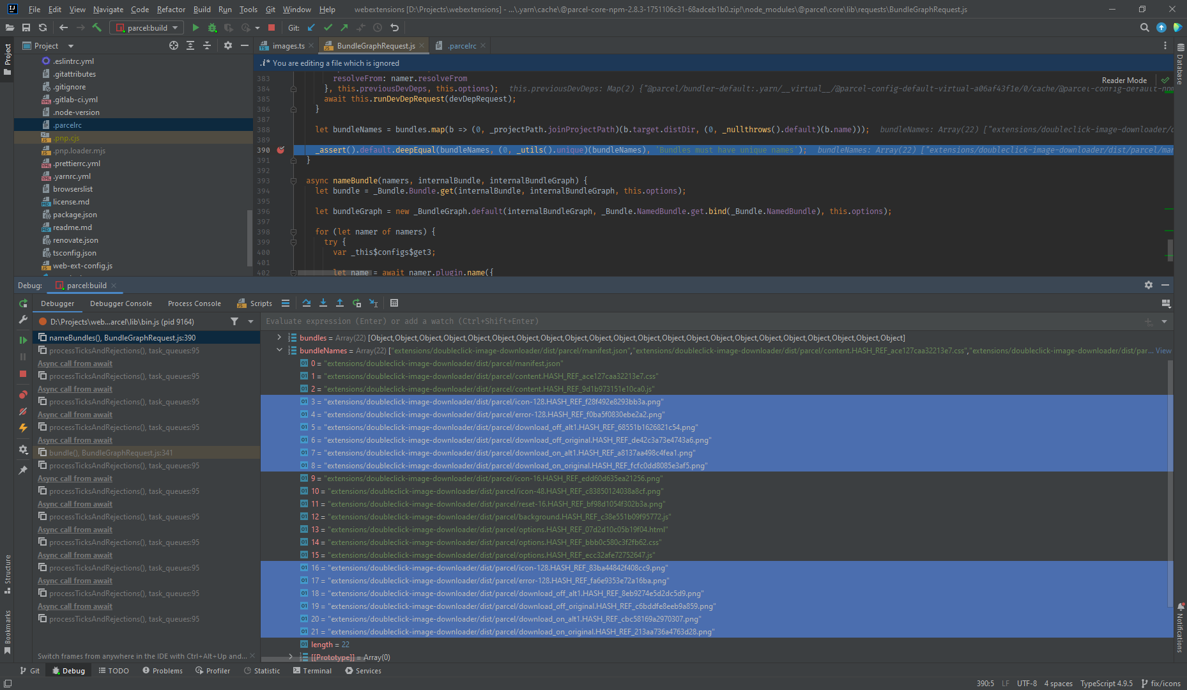The image size is (1187, 690).
Task: Expand the bundles array variable
Action: 278,337
